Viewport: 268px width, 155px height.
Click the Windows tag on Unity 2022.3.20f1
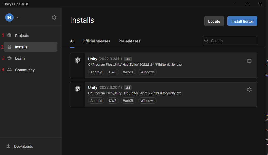click(x=147, y=100)
